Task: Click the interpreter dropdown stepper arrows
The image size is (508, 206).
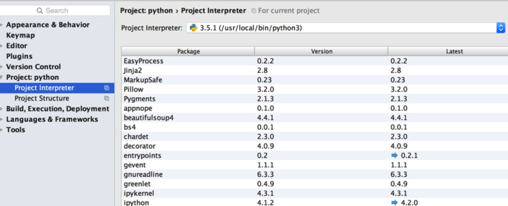Action: pyautogui.click(x=501, y=28)
